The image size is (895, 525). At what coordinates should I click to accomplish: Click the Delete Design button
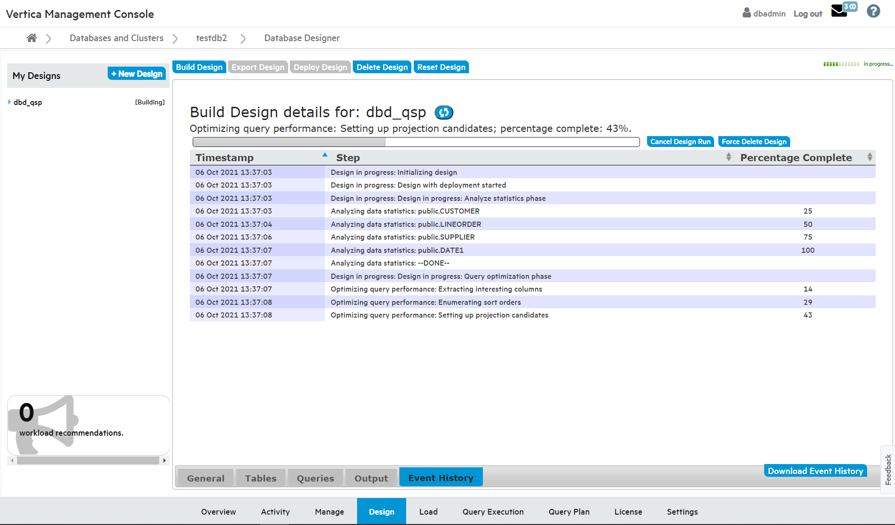pyautogui.click(x=382, y=67)
